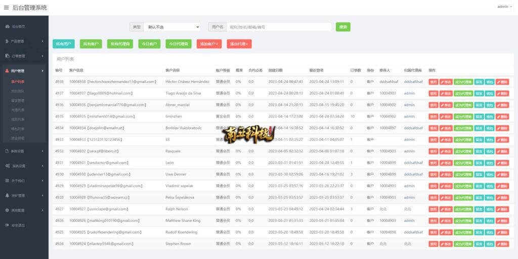This screenshot has width=518, height=259.
Task: Click 成为代理商 for user 4938
Action: click(463, 82)
